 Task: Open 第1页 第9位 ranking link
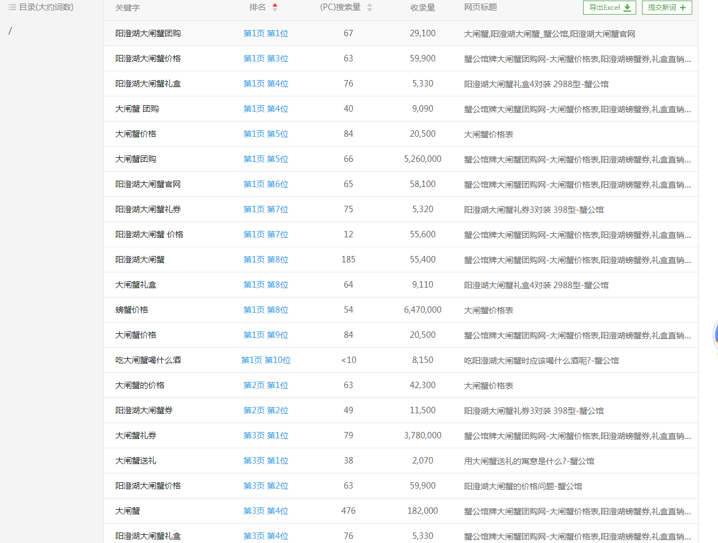266,335
